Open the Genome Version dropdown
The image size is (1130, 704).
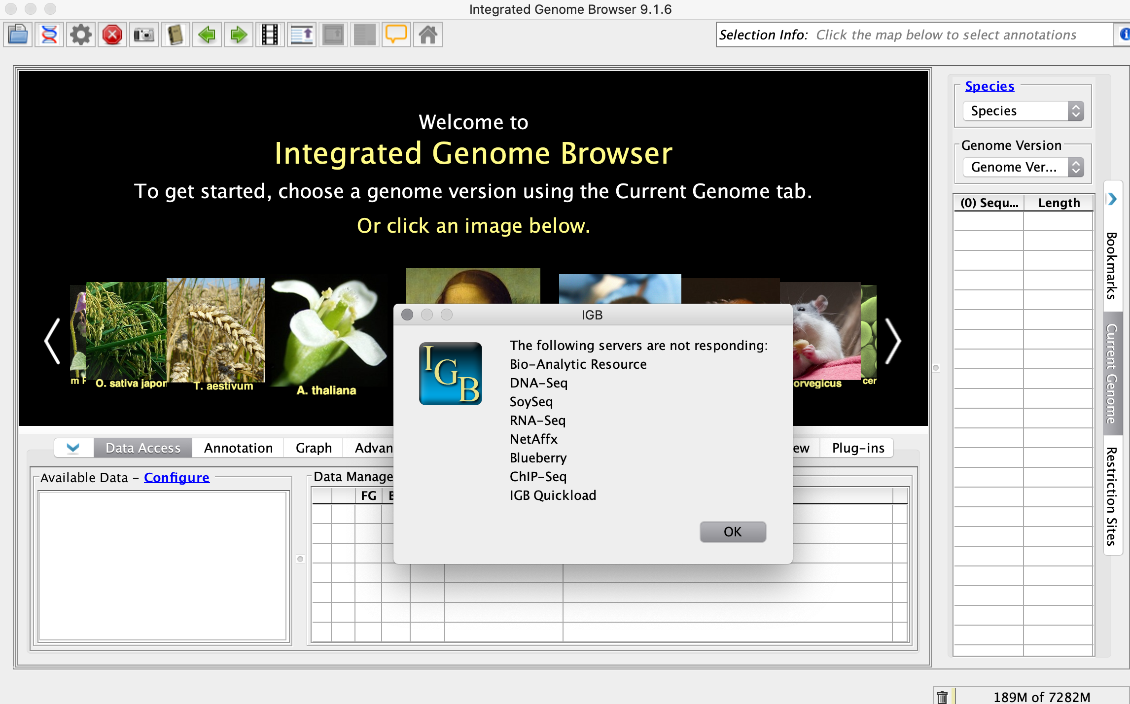(1024, 167)
